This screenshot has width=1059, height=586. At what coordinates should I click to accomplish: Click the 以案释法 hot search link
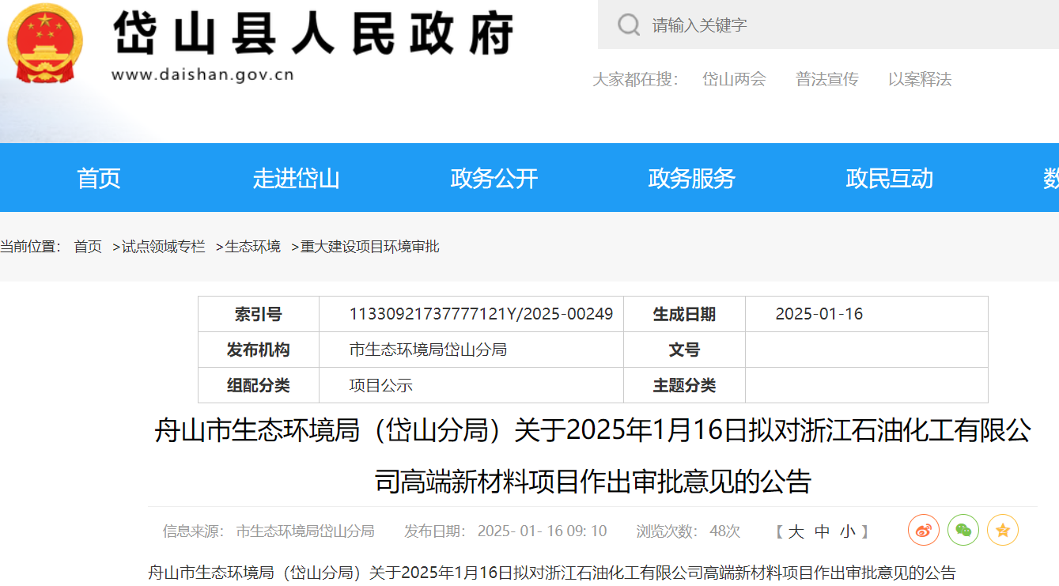920,79
